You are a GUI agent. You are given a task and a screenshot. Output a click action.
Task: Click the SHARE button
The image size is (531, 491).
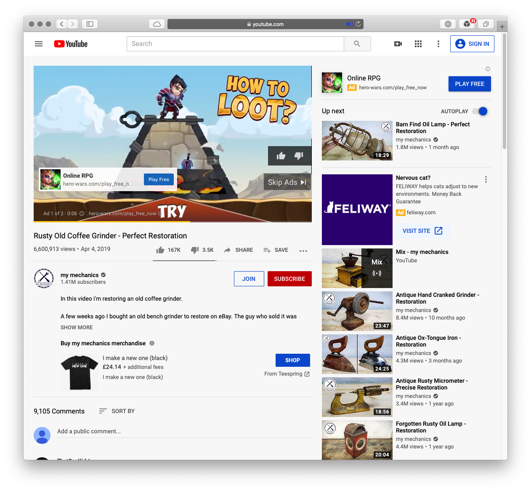click(239, 250)
